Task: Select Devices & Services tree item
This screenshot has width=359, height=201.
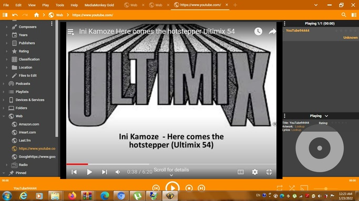Action: 30,100
